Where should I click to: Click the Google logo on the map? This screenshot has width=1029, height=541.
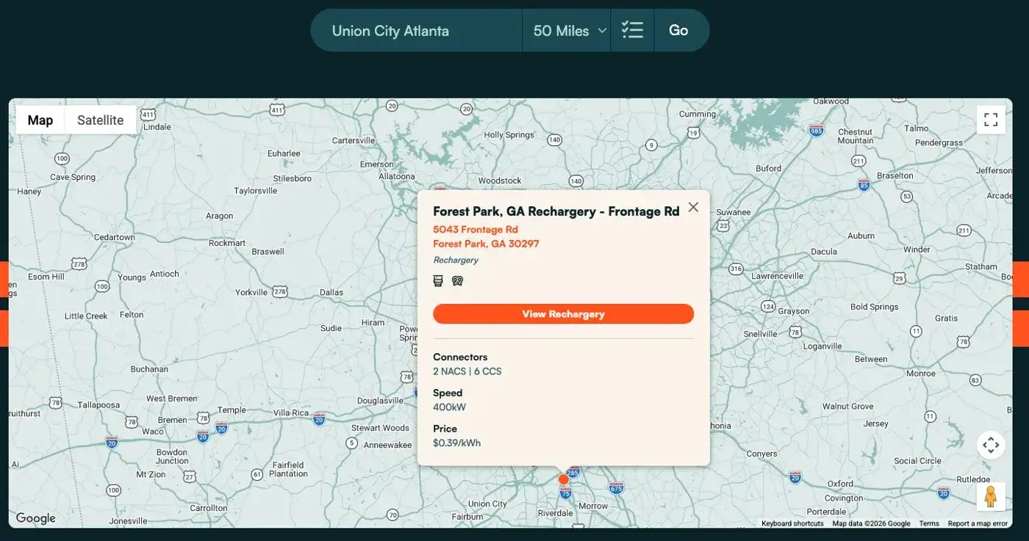tap(36, 518)
